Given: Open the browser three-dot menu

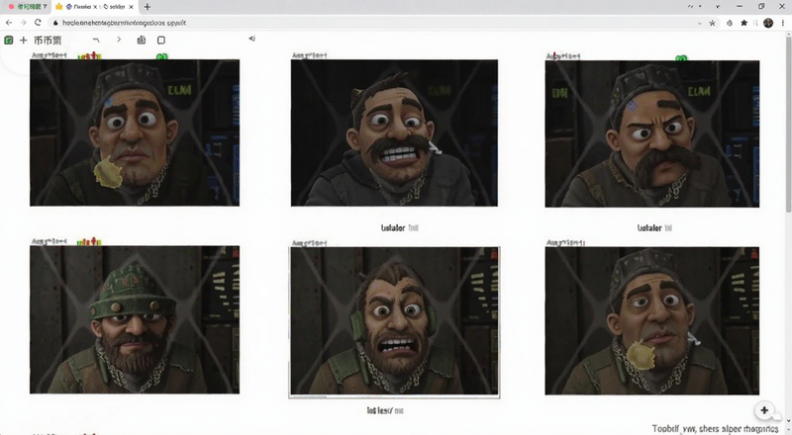Looking at the screenshot, I should (782, 23).
